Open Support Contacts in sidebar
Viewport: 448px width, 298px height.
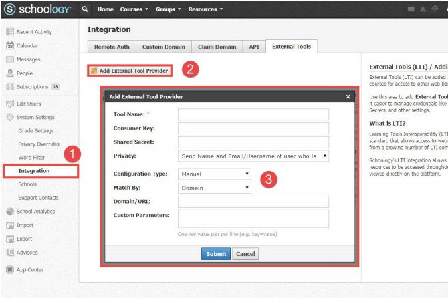[x=39, y=198]
